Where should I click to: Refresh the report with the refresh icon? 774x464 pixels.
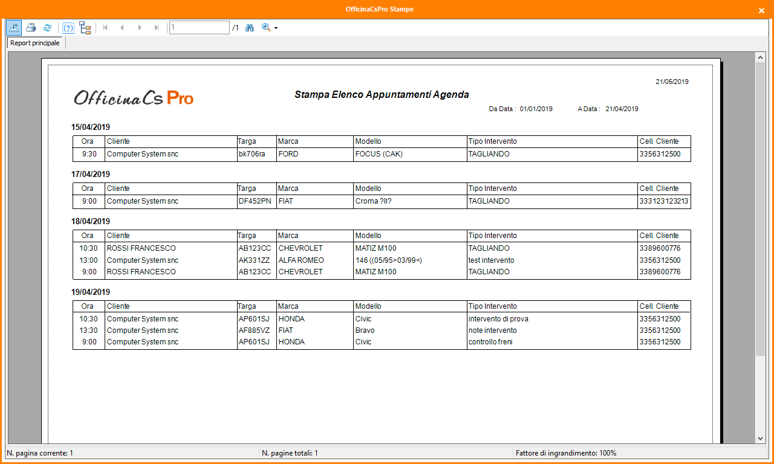tap(47, 27)
